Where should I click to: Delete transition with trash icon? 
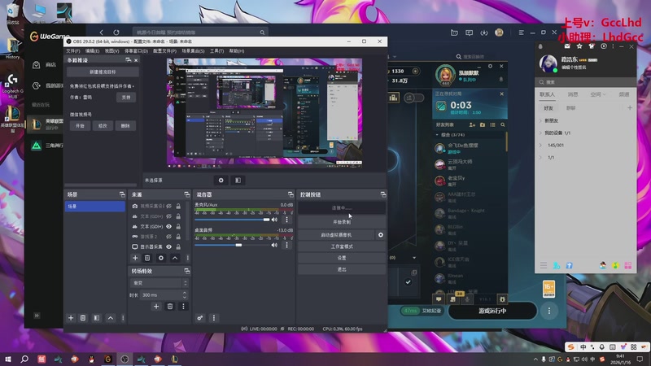tap(170, 307)
